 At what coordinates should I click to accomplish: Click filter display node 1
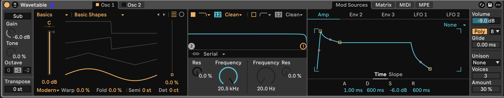pyautogui.click(x=303, y=46)
